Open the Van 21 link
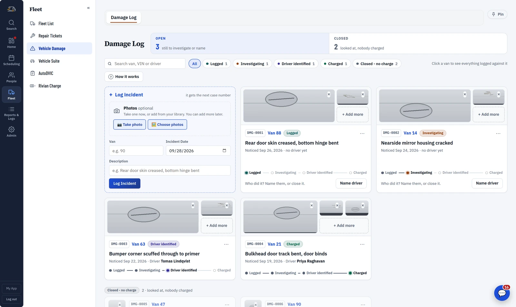The height and width of the screenshot is (307, 516). 274,244
